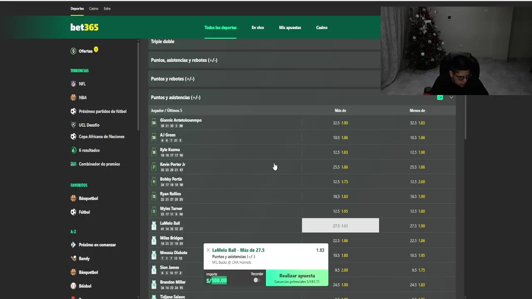Image resolution: width=532 pixels, height=299 pixels.
Task: Click Giannis Antetokounmpo jersey icon
Action: pos(154,123)
